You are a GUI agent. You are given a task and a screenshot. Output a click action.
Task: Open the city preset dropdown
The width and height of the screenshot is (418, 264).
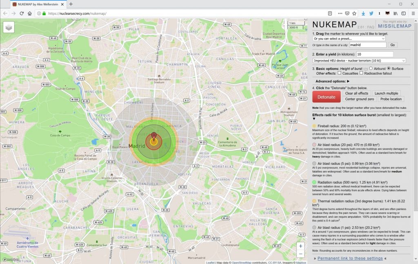349,39
